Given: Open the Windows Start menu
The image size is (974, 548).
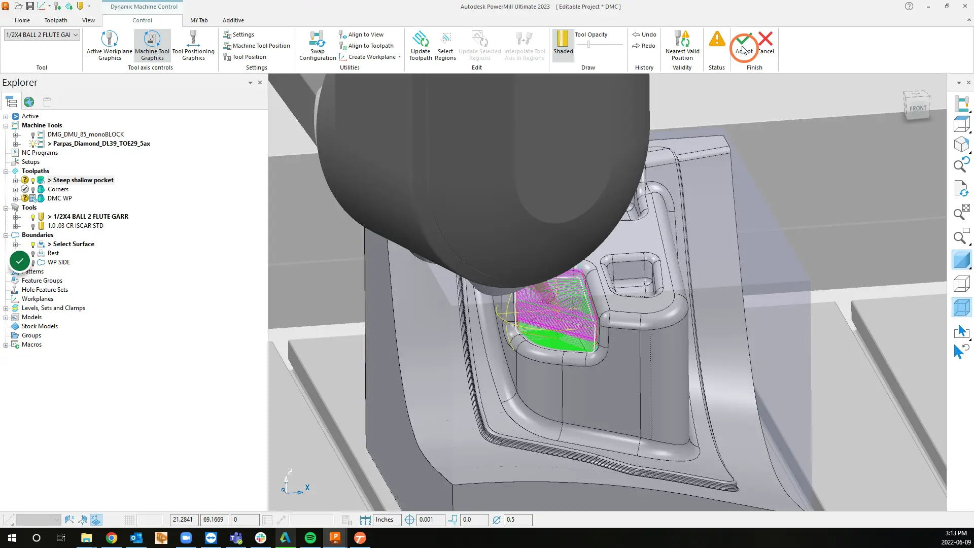Looking at the screenshot, I should click(12, 538).
